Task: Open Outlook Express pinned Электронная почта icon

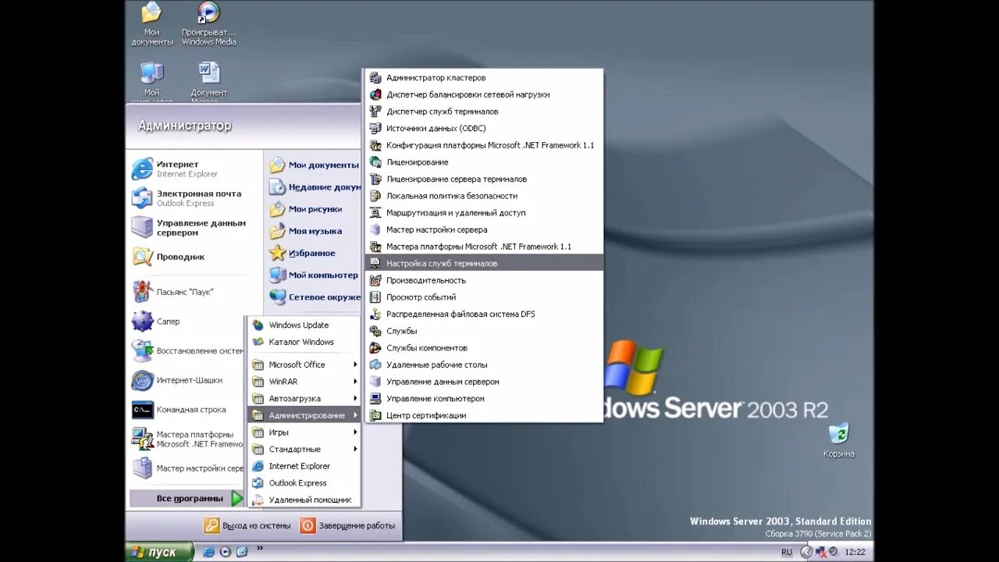Action: click(x=142, y=197)
